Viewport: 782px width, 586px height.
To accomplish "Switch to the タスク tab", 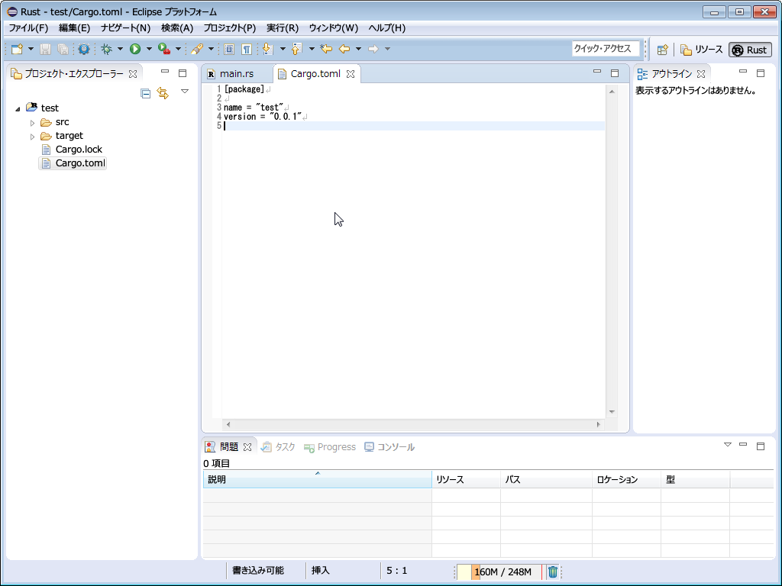I will [x=278, y=447].
